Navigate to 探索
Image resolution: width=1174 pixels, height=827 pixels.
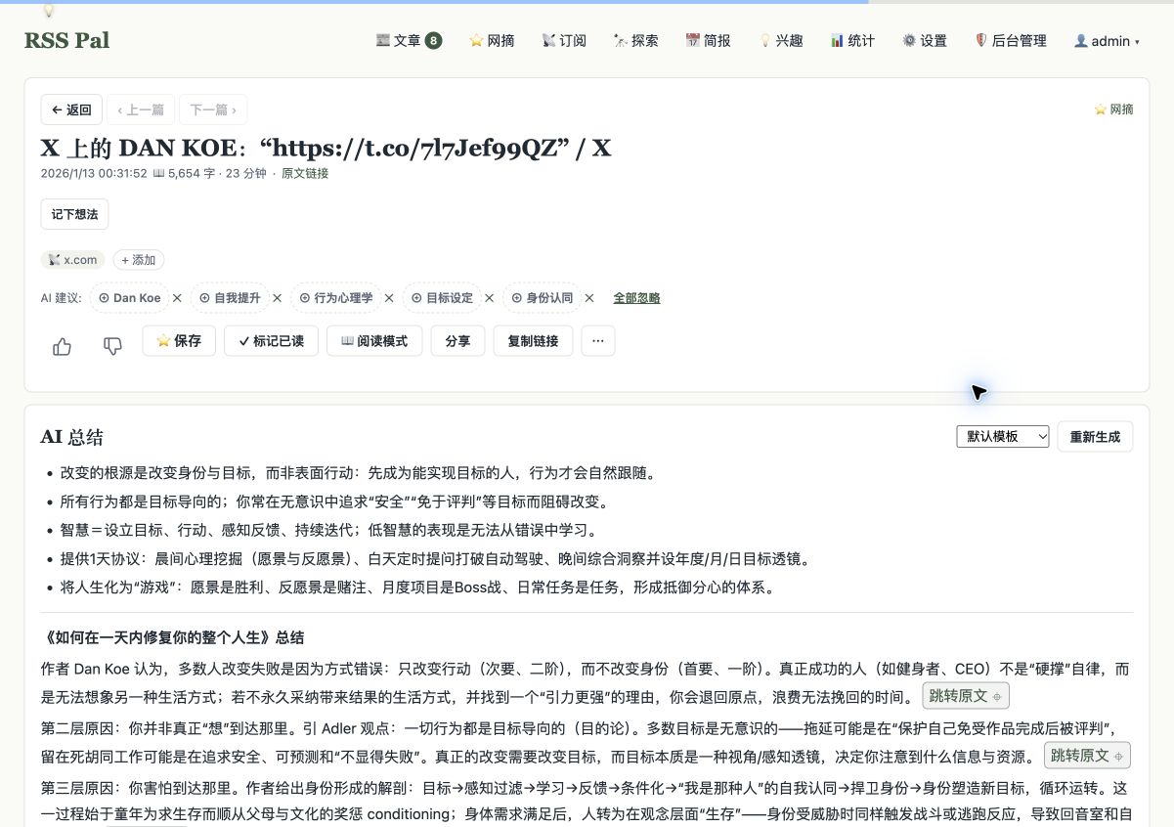pos(635,41)
